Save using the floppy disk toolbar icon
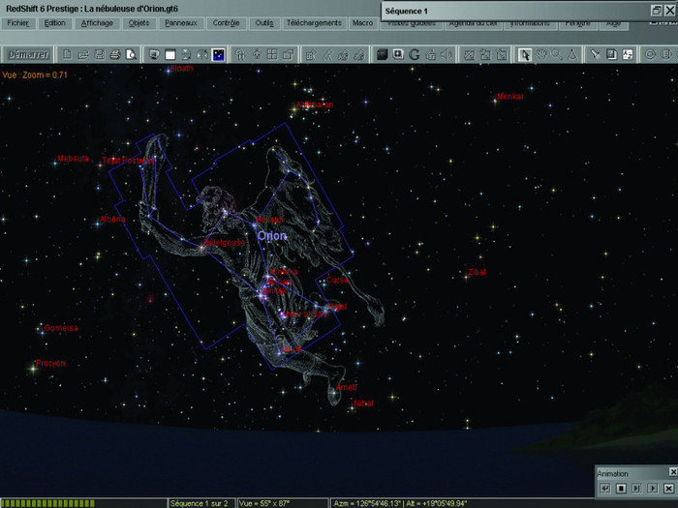The width and height of the screenshot is (678, 508). pyautogui.click(x=99, y=55)
